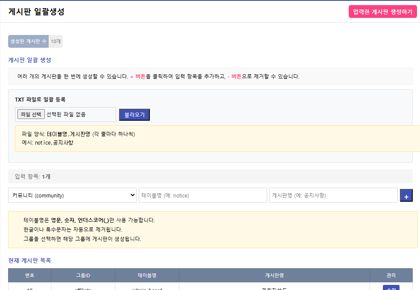This screenshot has width=420, height=290.
Task: Focus the 테이블명 input field
Action: 203,195
